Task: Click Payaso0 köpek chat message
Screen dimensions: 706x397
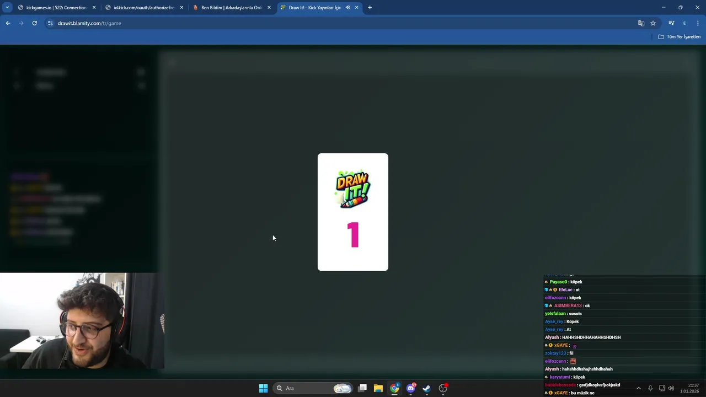Action: (x=563, y=282)
